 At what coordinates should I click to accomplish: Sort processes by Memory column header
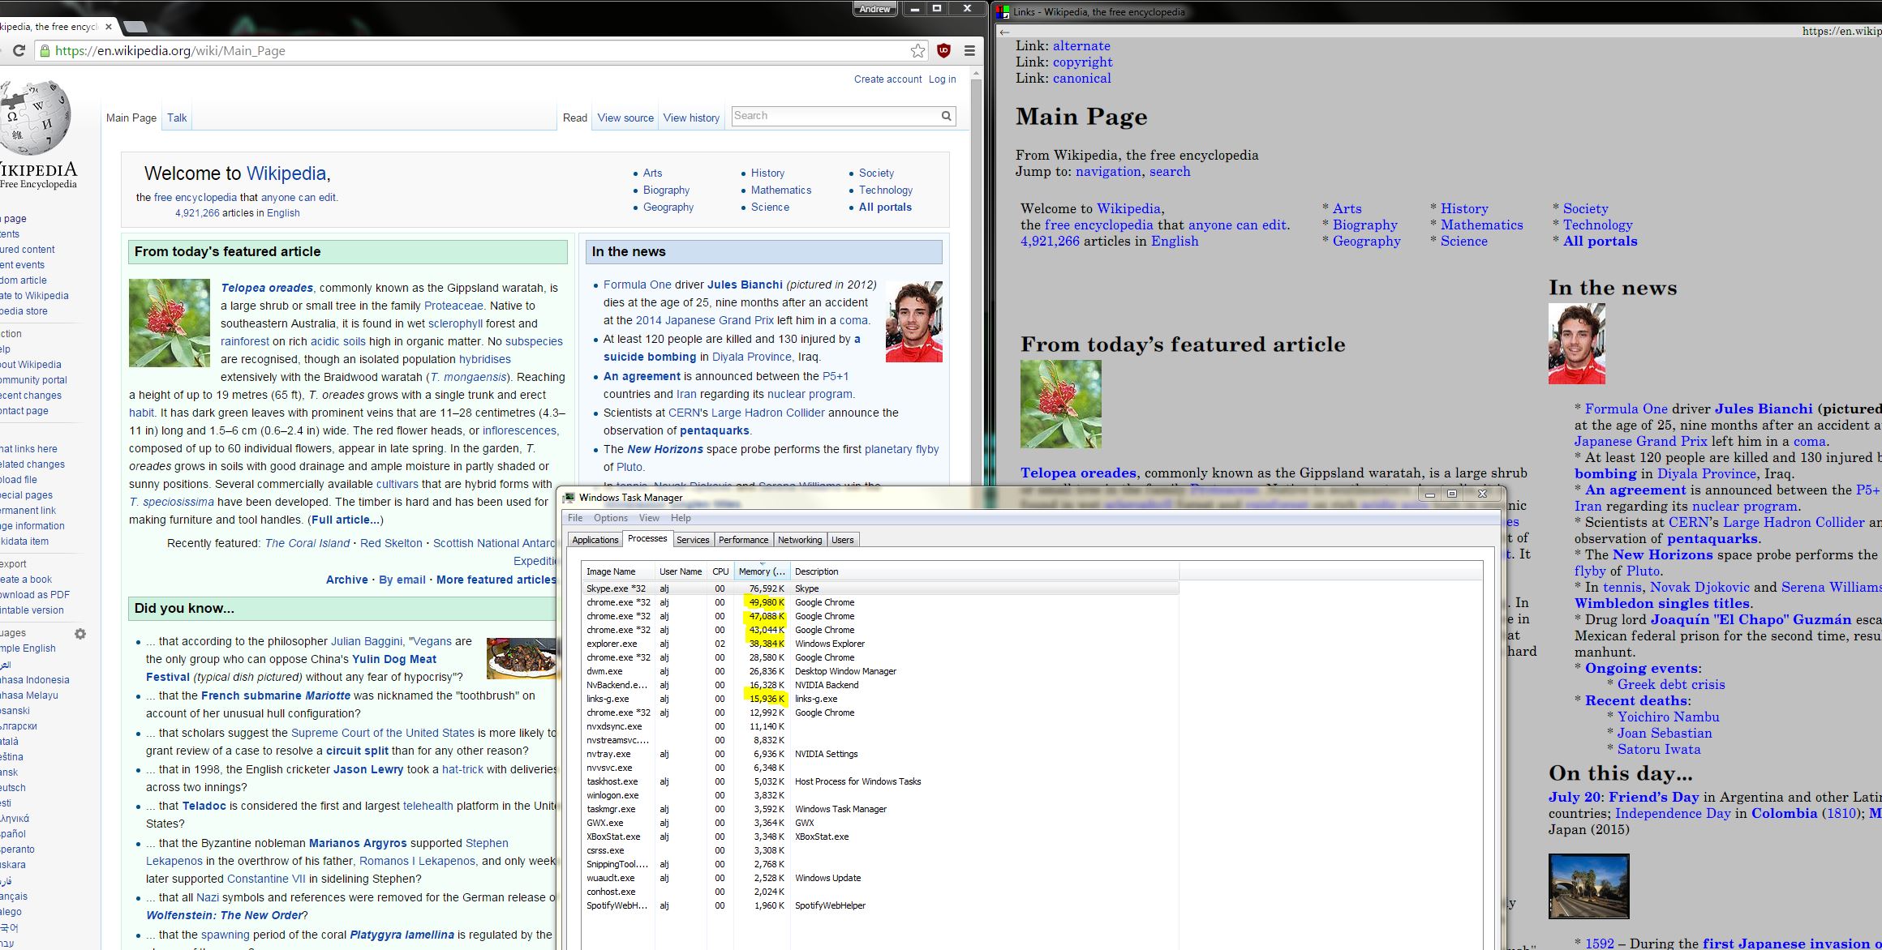click(x=761, y=571)
